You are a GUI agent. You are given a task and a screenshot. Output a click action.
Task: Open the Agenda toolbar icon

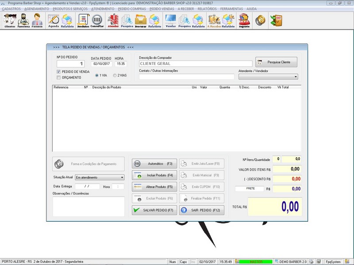coord(54,20)
